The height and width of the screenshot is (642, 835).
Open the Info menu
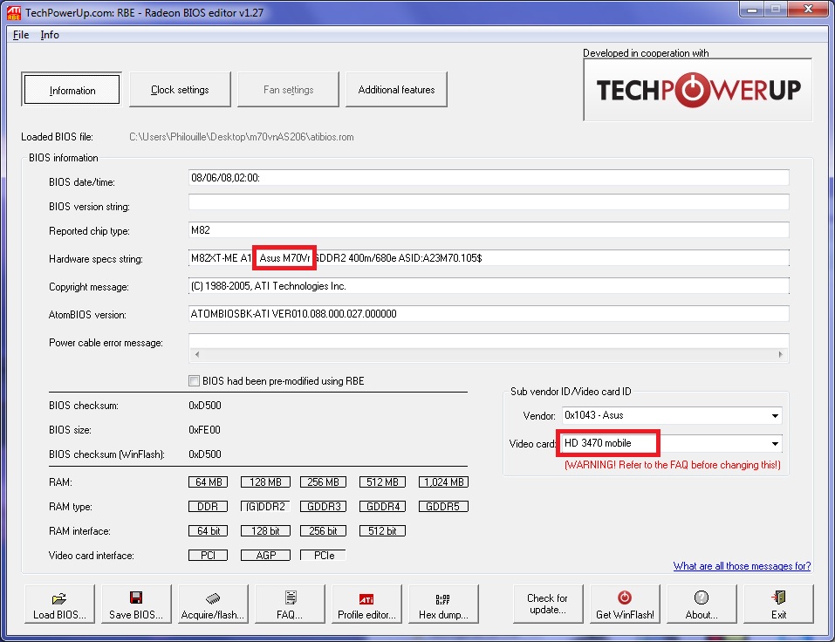point(50,35)
